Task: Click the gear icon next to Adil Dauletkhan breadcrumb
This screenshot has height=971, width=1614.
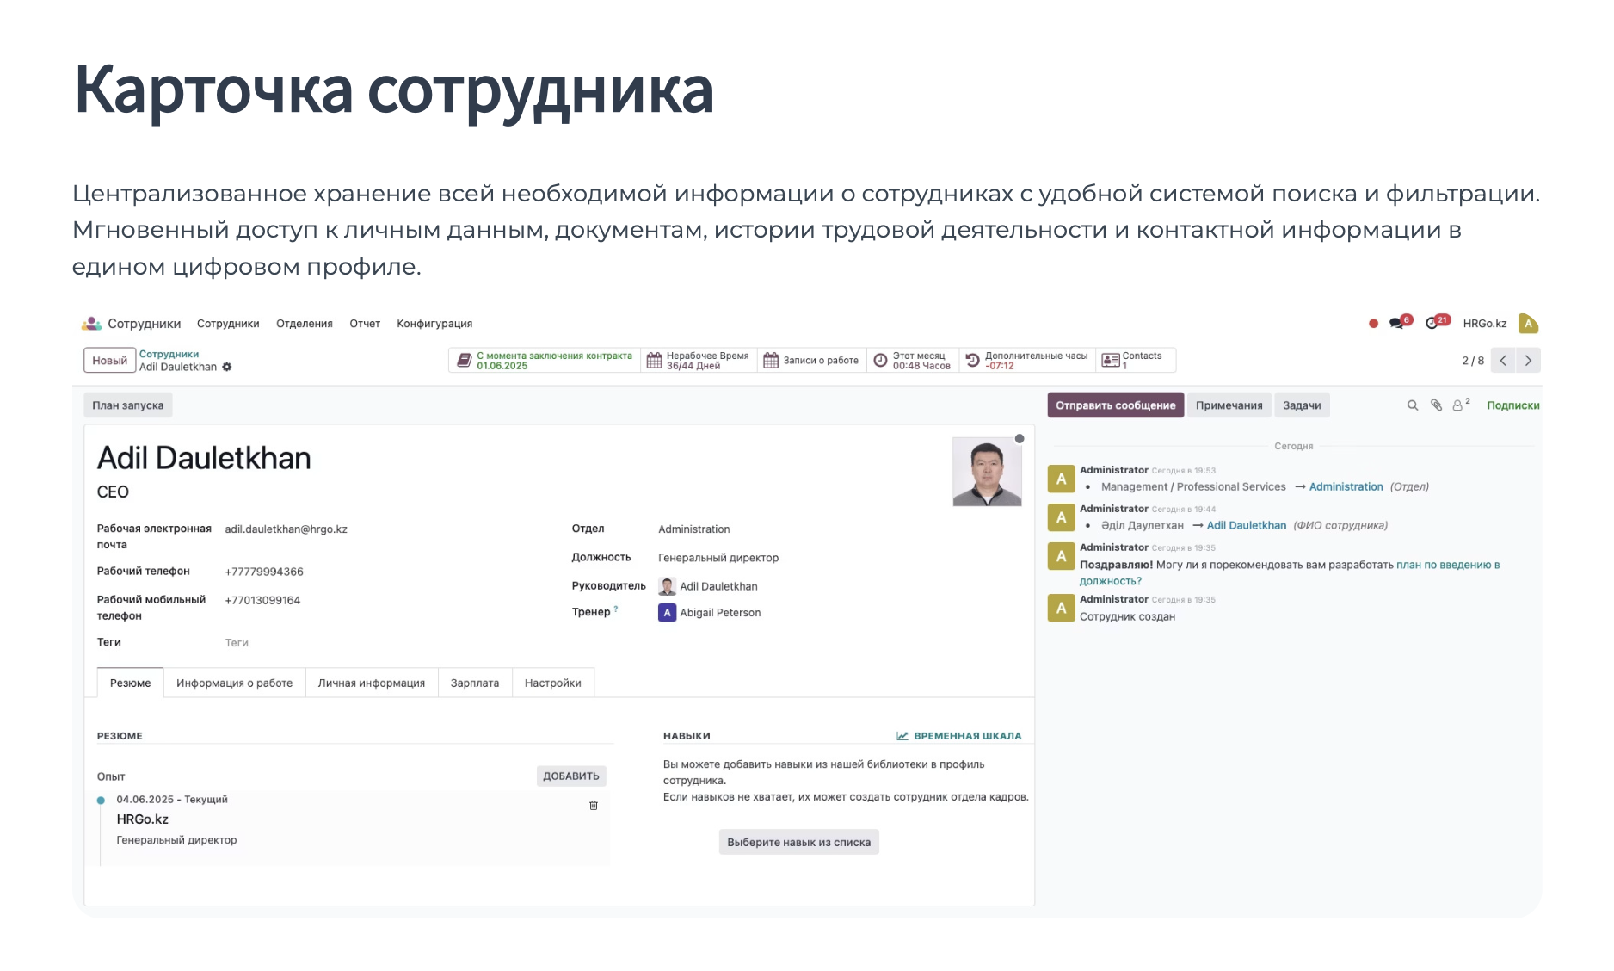Action: [227, 367]
